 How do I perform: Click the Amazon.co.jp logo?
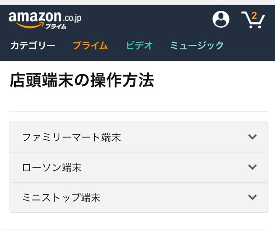44,19
